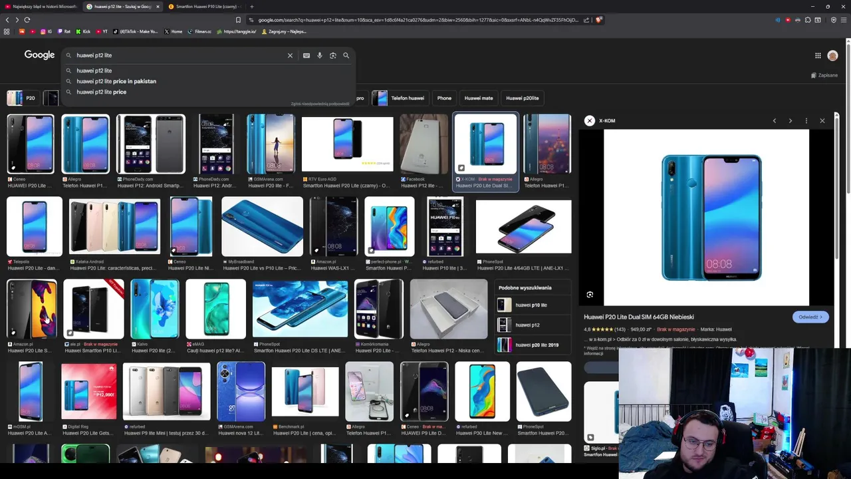Submit search with magnifier icon
851x479 pixels.
coord(346,55)
